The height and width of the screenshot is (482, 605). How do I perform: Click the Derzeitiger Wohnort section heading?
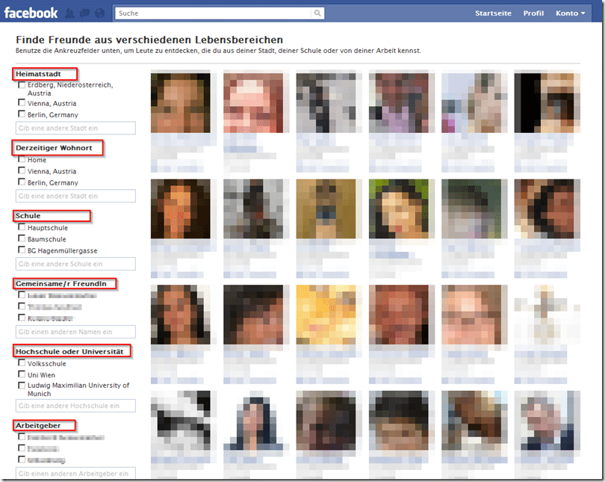tap(54, 148)
